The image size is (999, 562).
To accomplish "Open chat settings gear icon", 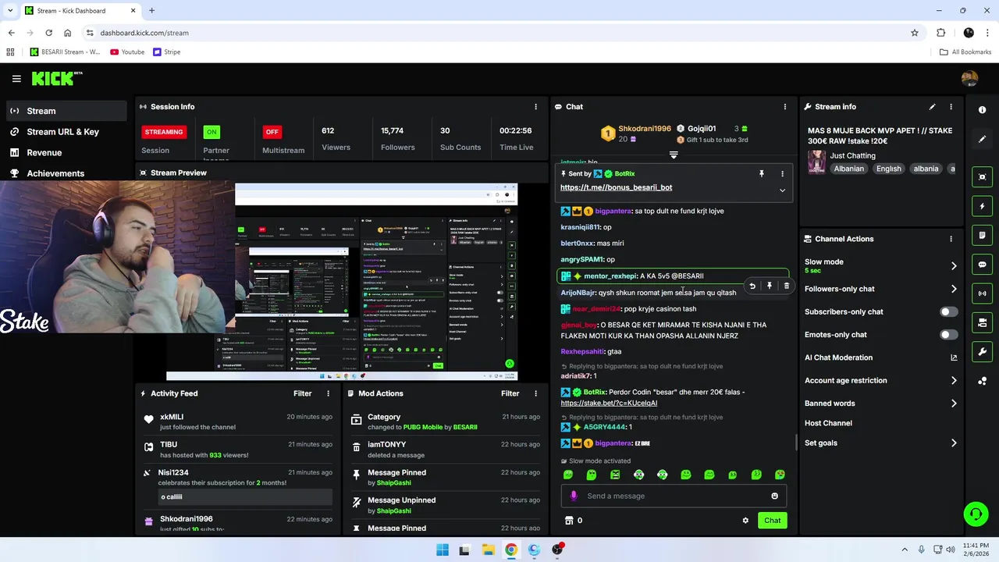I will click(745, 521).
